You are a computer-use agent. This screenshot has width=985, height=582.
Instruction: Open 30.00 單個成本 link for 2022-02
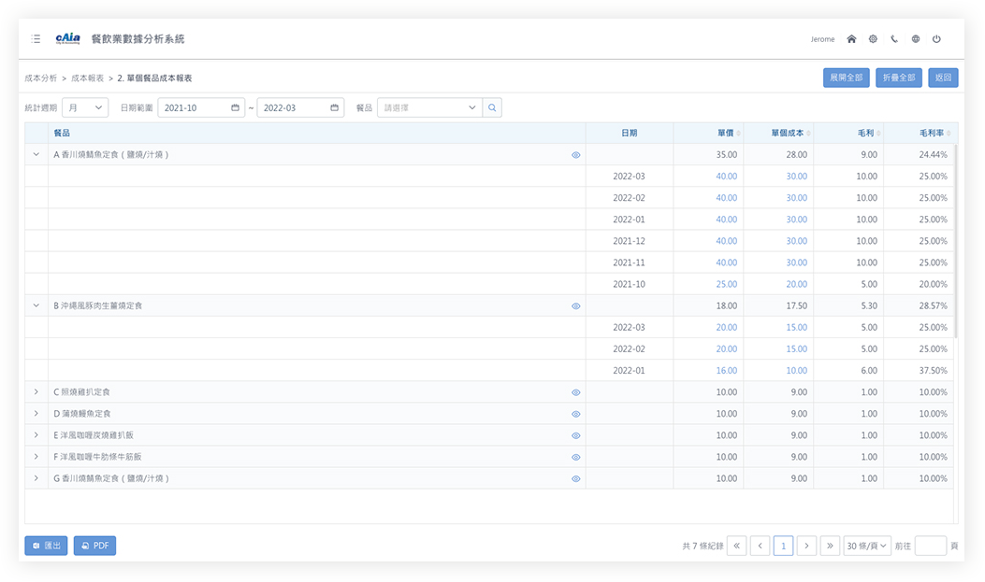click(797, 197)
